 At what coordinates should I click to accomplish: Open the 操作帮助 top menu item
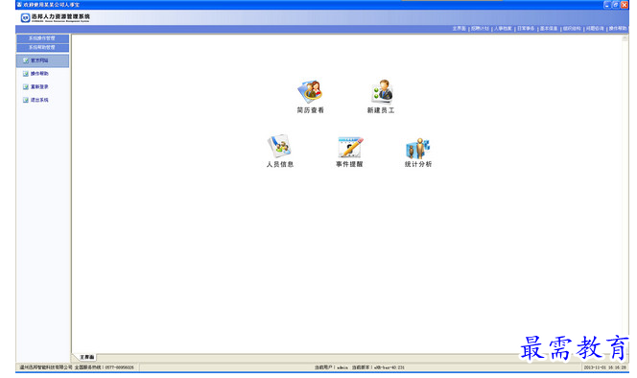(618, 29)
